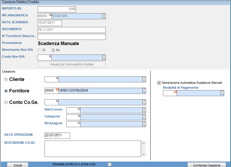Open the Fornitore VERDI COSTRUZIONI lookup list
The width and height of the screenshot is (231, 167).
pyautogui.click(x=144, y=91)
